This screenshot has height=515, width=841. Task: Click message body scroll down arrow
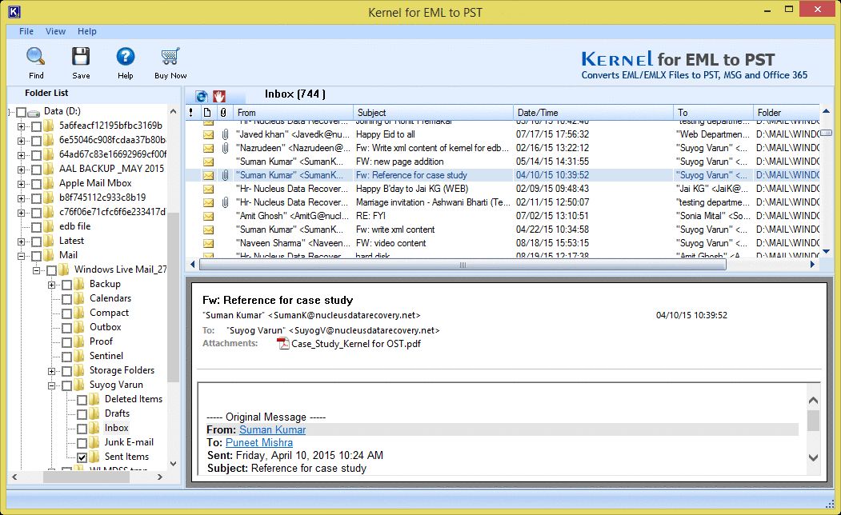tap(813, 457)
